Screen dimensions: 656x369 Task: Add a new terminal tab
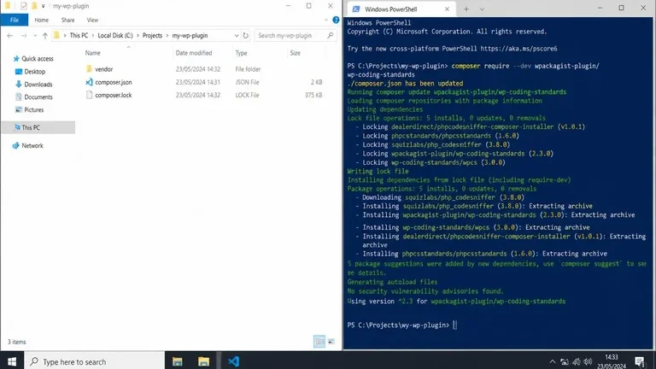[466, 9]
